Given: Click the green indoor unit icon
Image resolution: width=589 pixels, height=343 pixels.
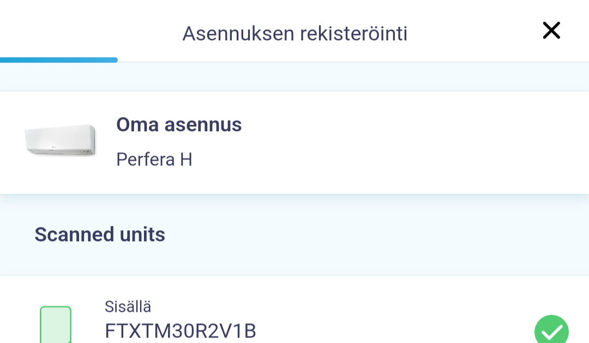Looking at the screenshot, I should 56,325.
